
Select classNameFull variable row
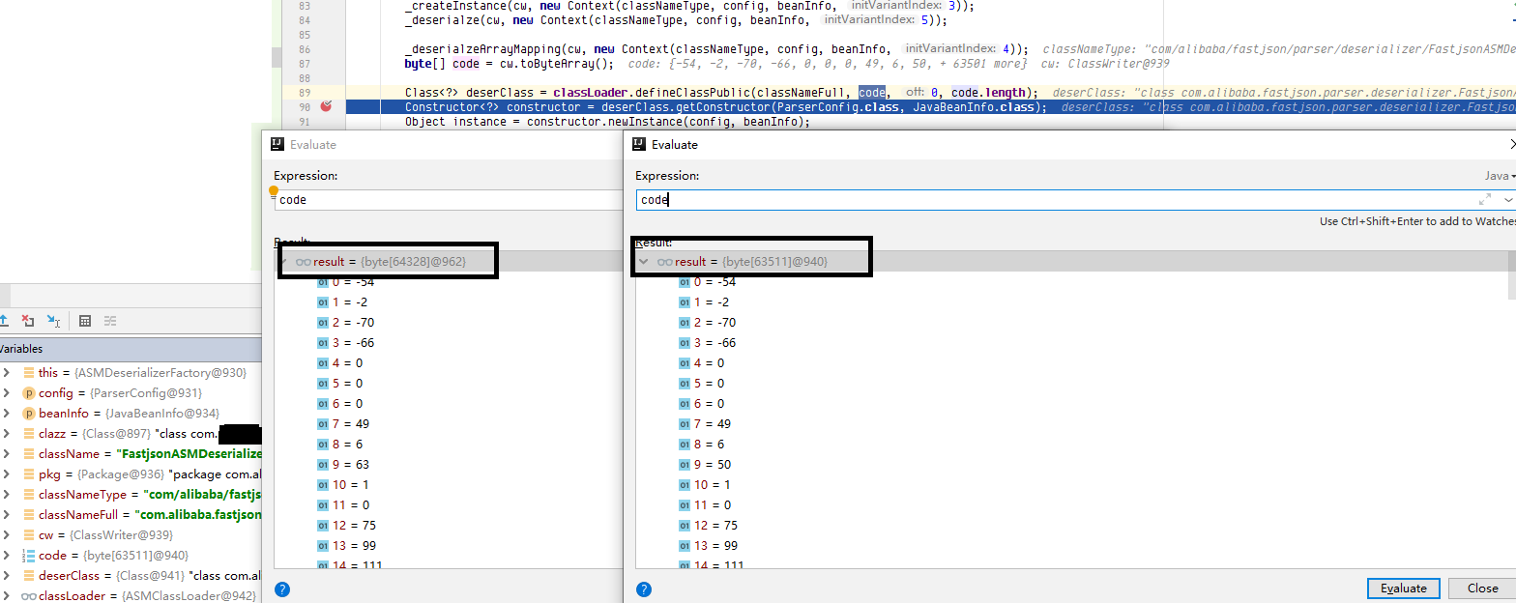tap(131, 515)
